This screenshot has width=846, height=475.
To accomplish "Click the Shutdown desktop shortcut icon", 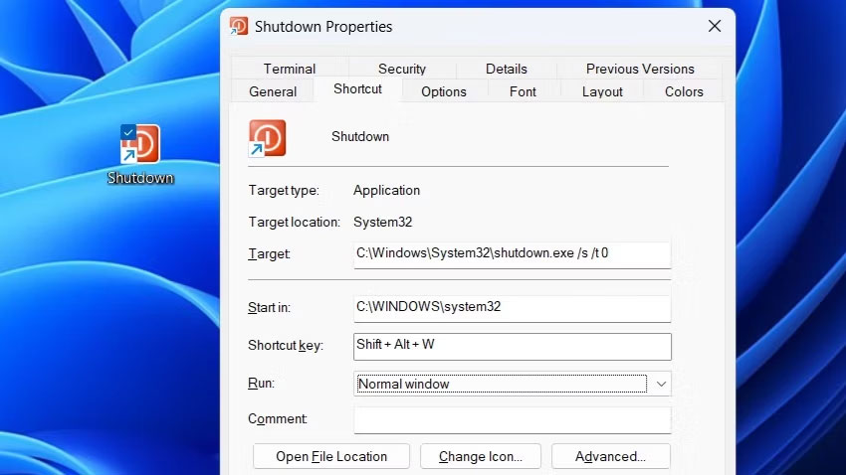I will pyautogui.click(x=141, y=144).
